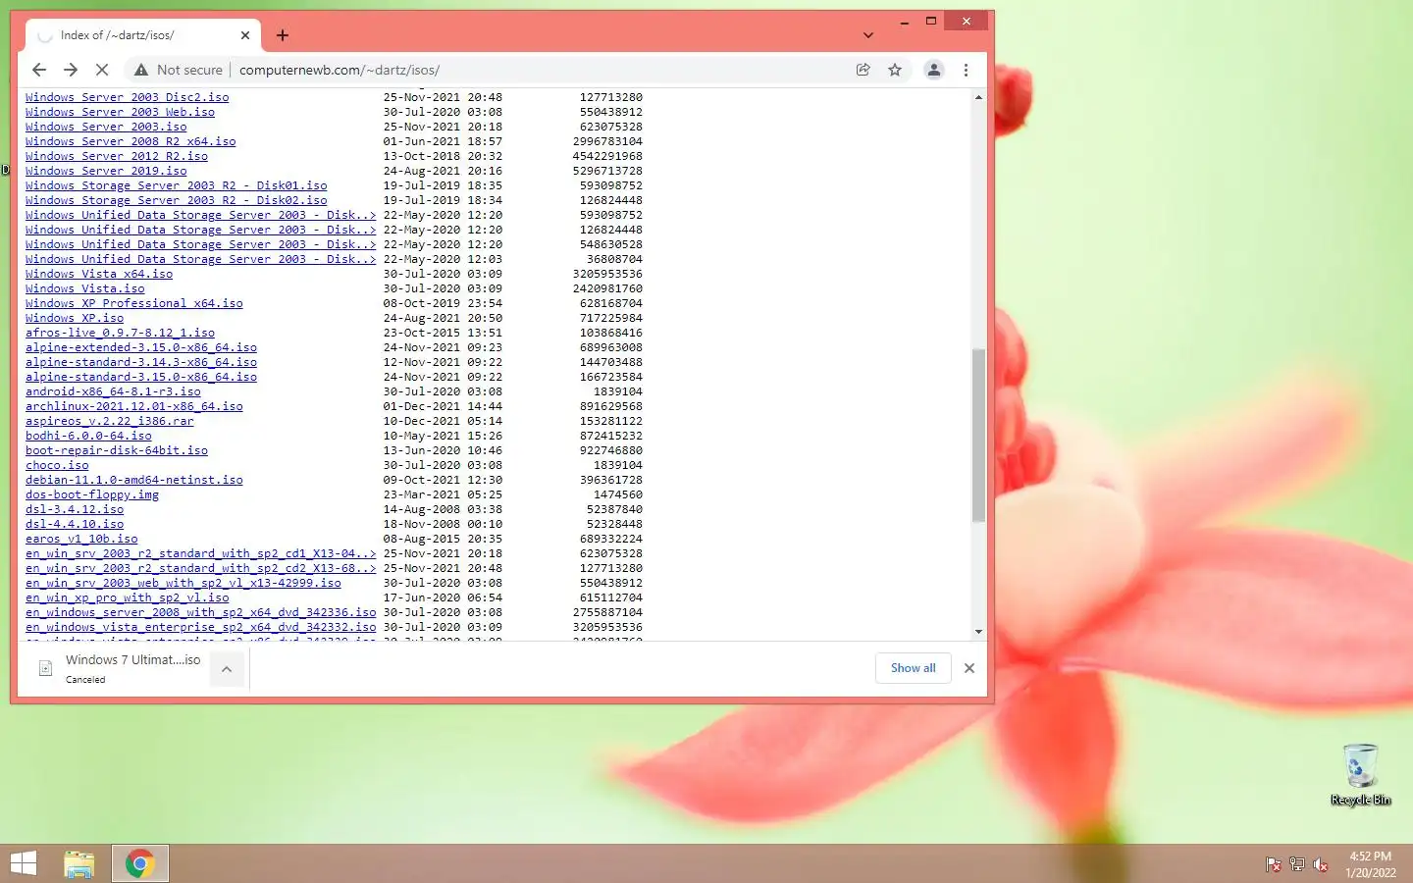
Task: Click alpine-extended-3.15.0-x86_64.iso link
Action: point(141,347)
